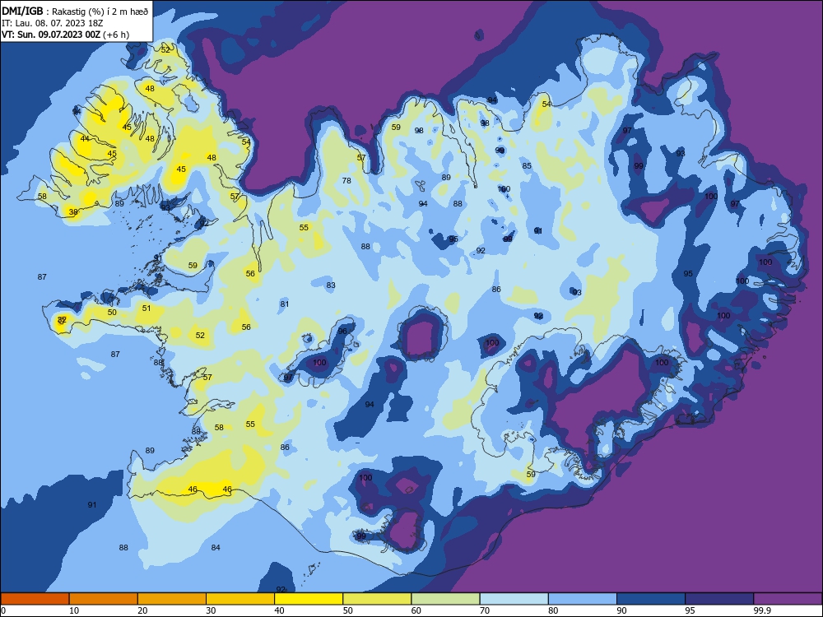The image size is (823, 617).
Task: Click the 70–80 pale blue legend swatch
Action: (x=514, y=599)
